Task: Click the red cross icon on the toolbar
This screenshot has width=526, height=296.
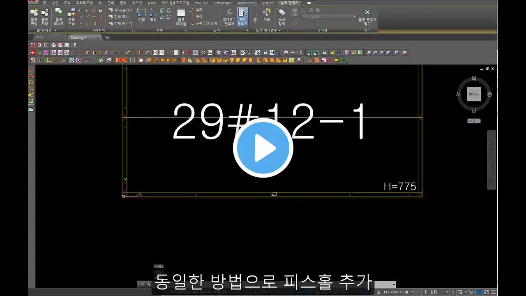Action: [33, 53]
